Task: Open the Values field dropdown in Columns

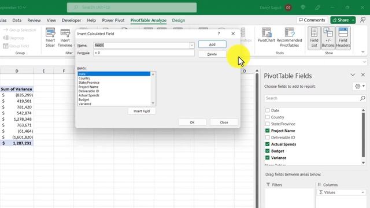Action: click(362, 192)
